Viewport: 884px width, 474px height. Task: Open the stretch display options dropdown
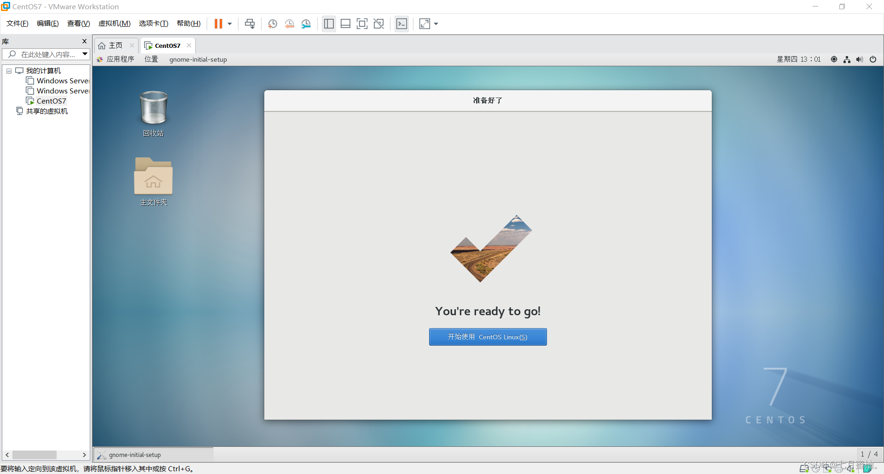click(436, 24)
